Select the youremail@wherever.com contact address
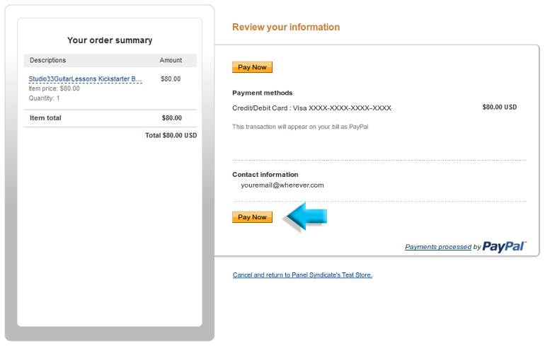 [282, 185]
